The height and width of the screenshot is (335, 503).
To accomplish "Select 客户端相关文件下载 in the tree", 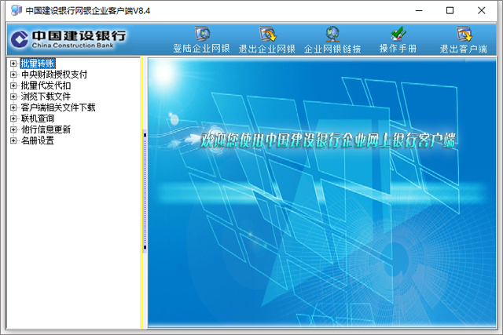I will 58,107.
